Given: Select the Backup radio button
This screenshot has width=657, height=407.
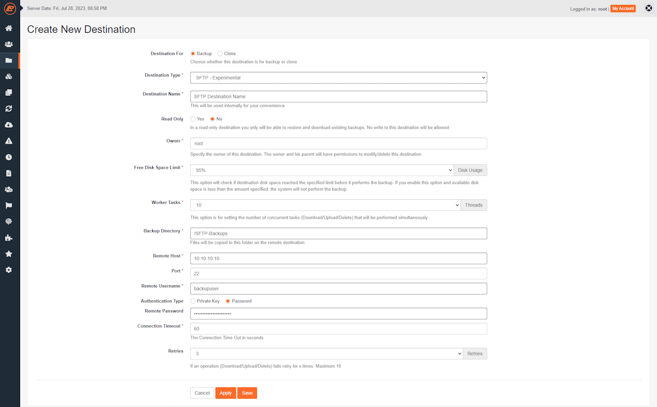Looking at the screenshot, I should click(x=193, y=54).
